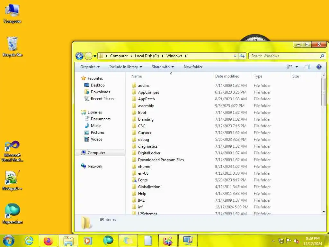The height and width of the screenshot is (247, 329).
Task: Select the Globalization folder
Action: click(x=149, y=187)
